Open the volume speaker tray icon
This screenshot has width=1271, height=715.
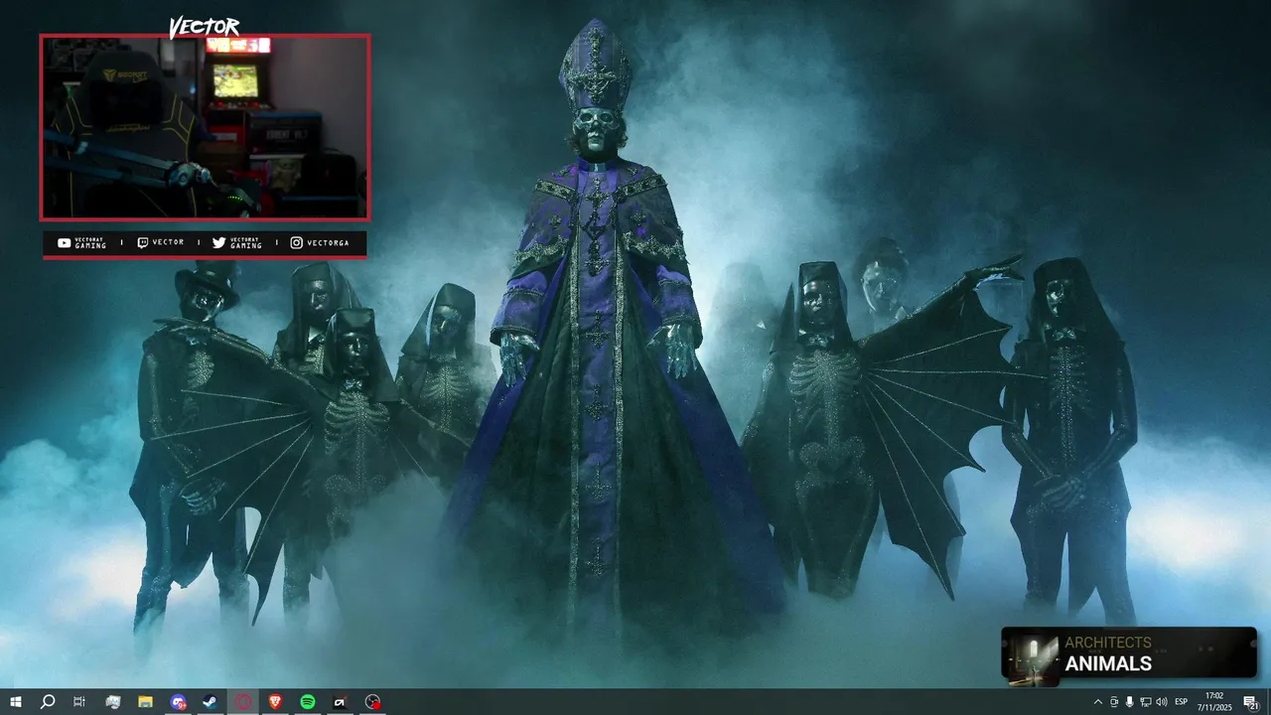1162,702
